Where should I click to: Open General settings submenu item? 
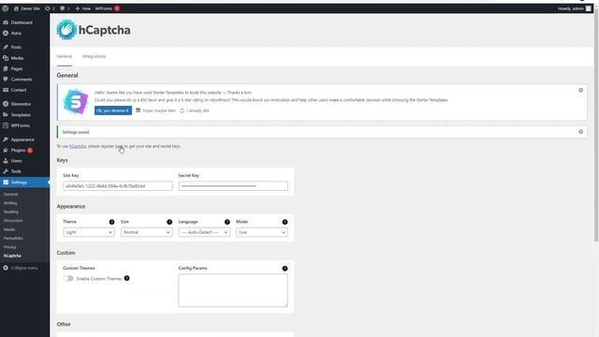click(10, 194)
